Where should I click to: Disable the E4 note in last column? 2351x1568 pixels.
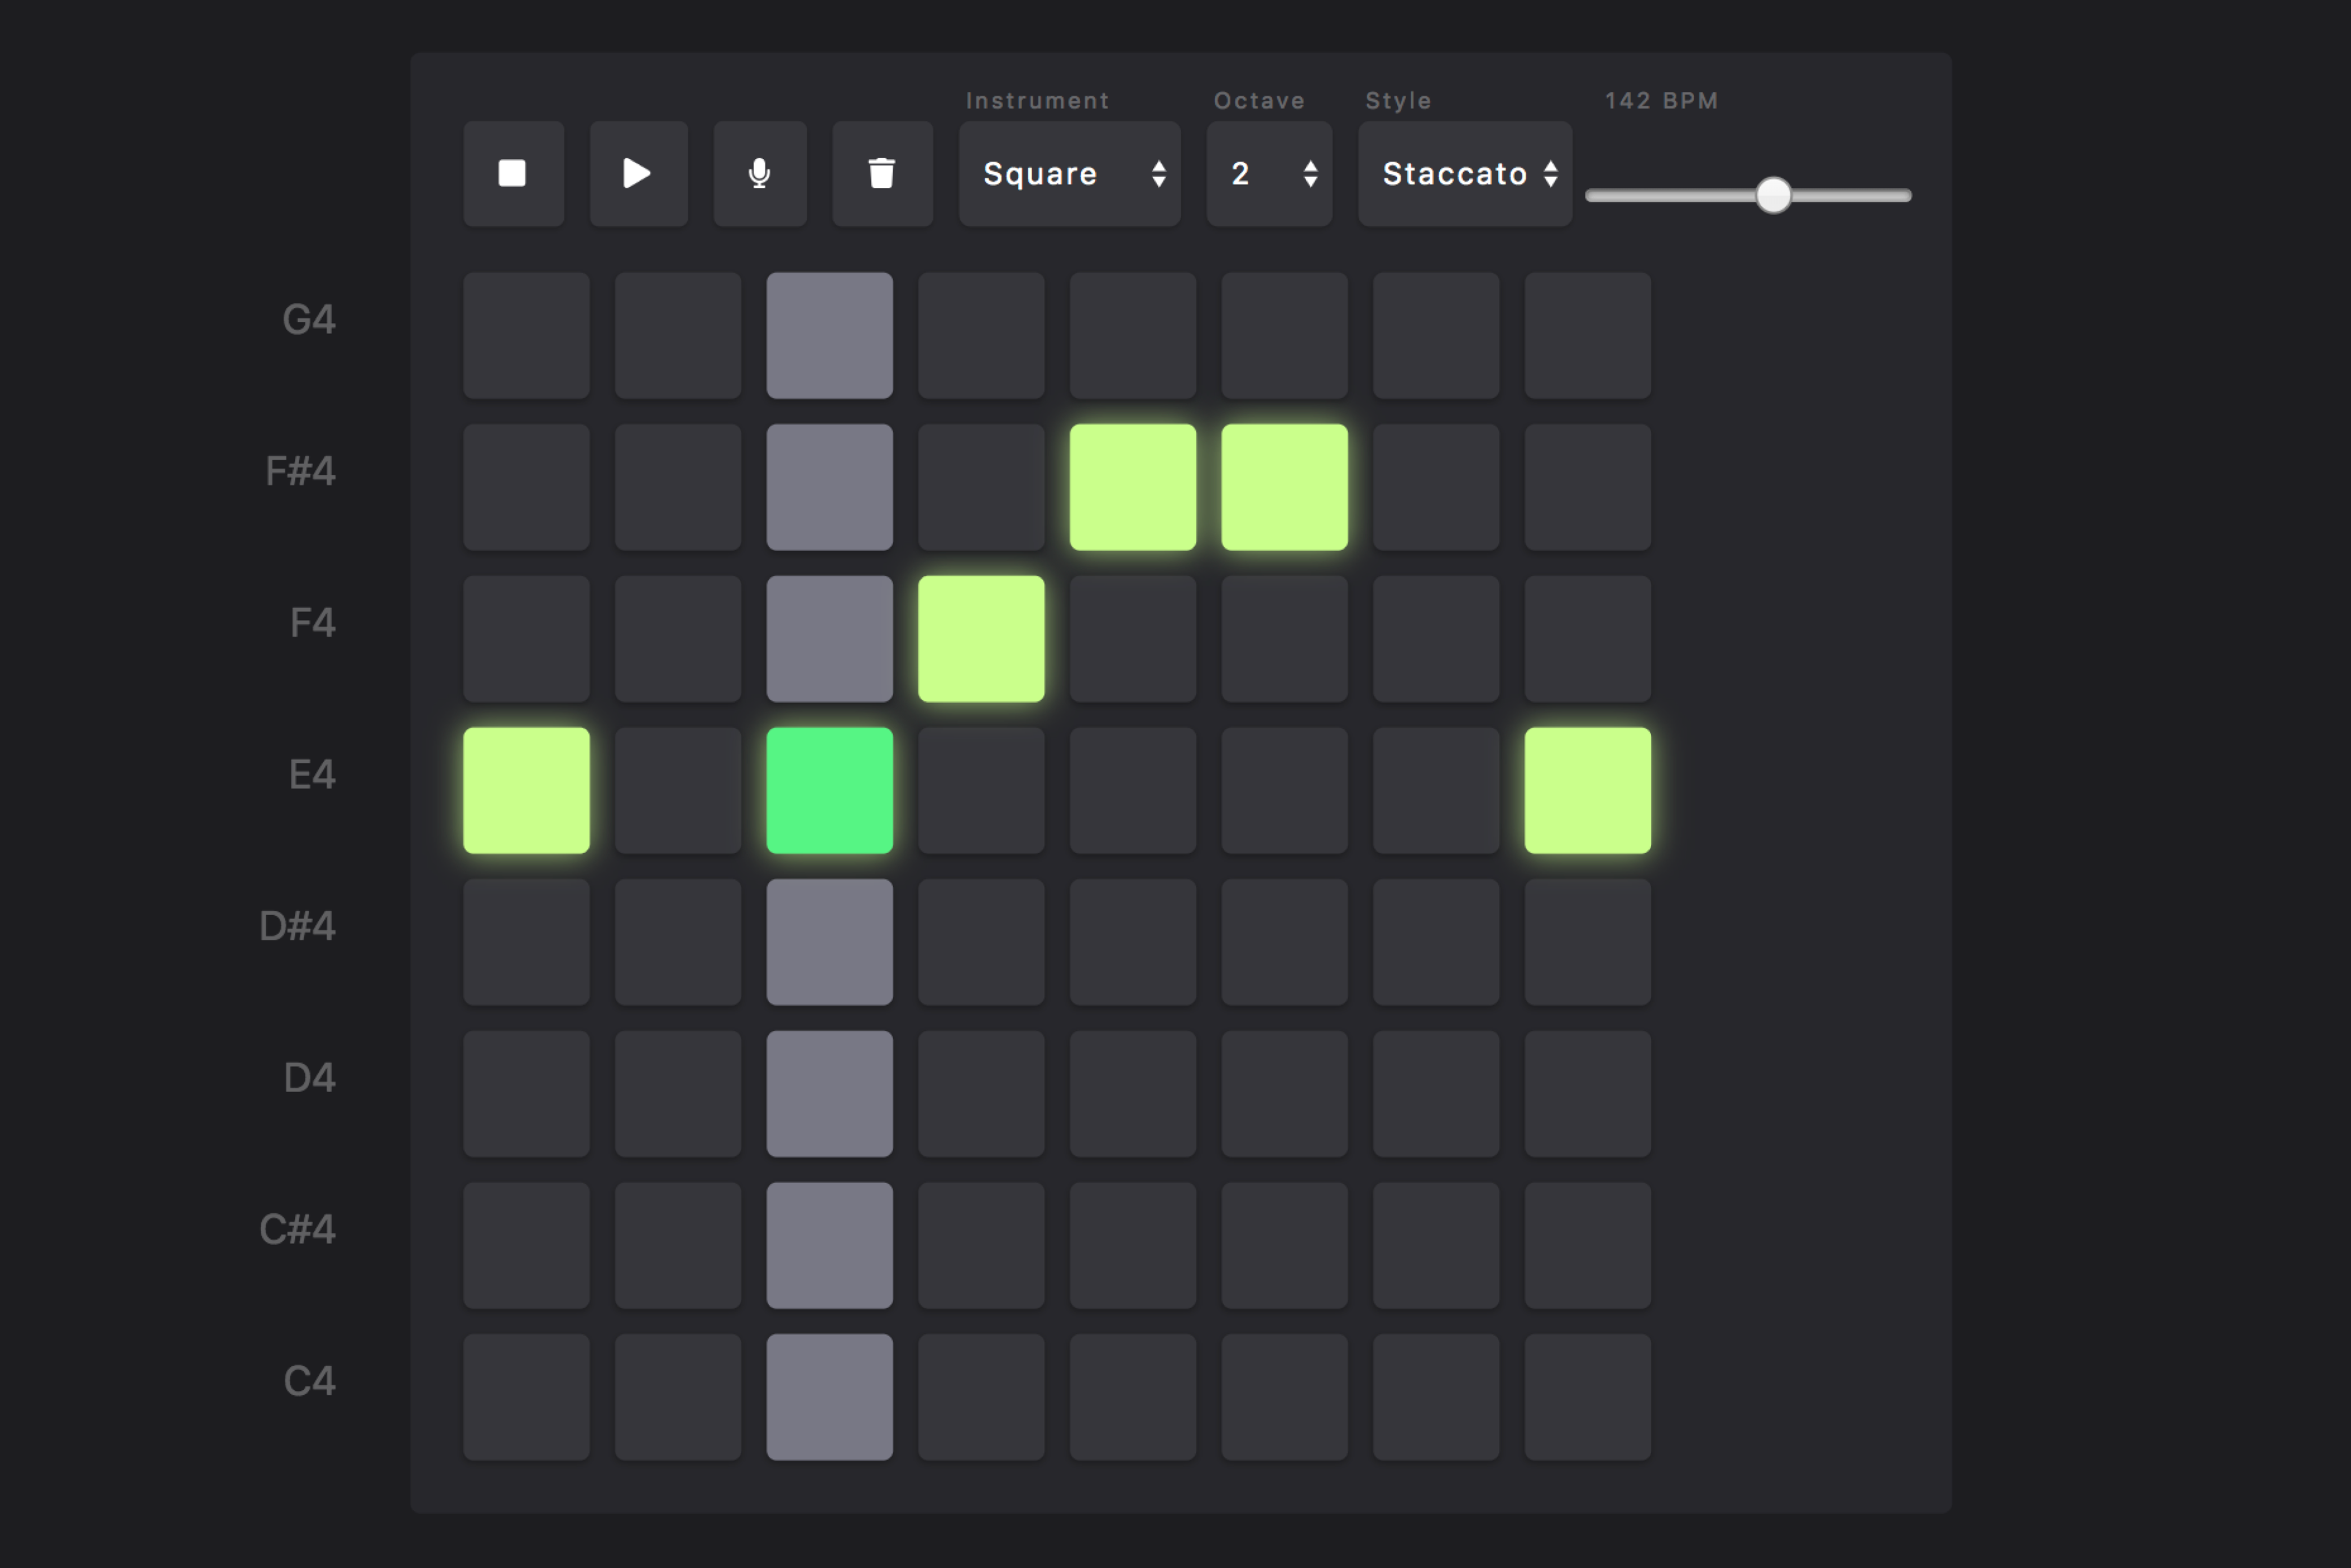[1587, 790]
